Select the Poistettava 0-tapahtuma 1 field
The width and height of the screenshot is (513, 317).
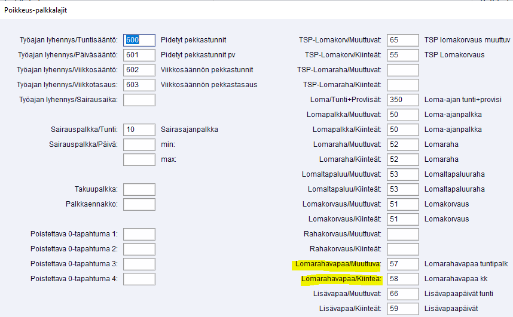point(139,234)
